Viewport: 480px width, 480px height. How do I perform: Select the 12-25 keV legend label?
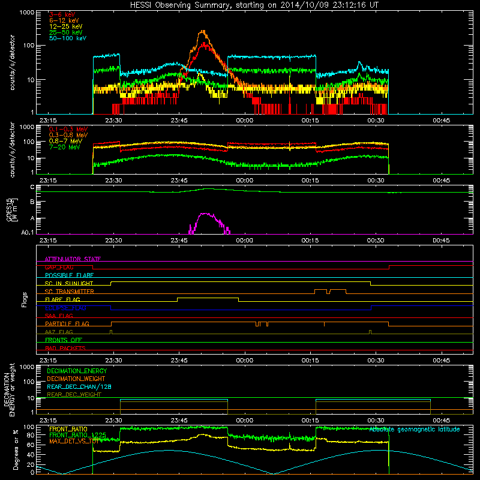tap(66, 26)
